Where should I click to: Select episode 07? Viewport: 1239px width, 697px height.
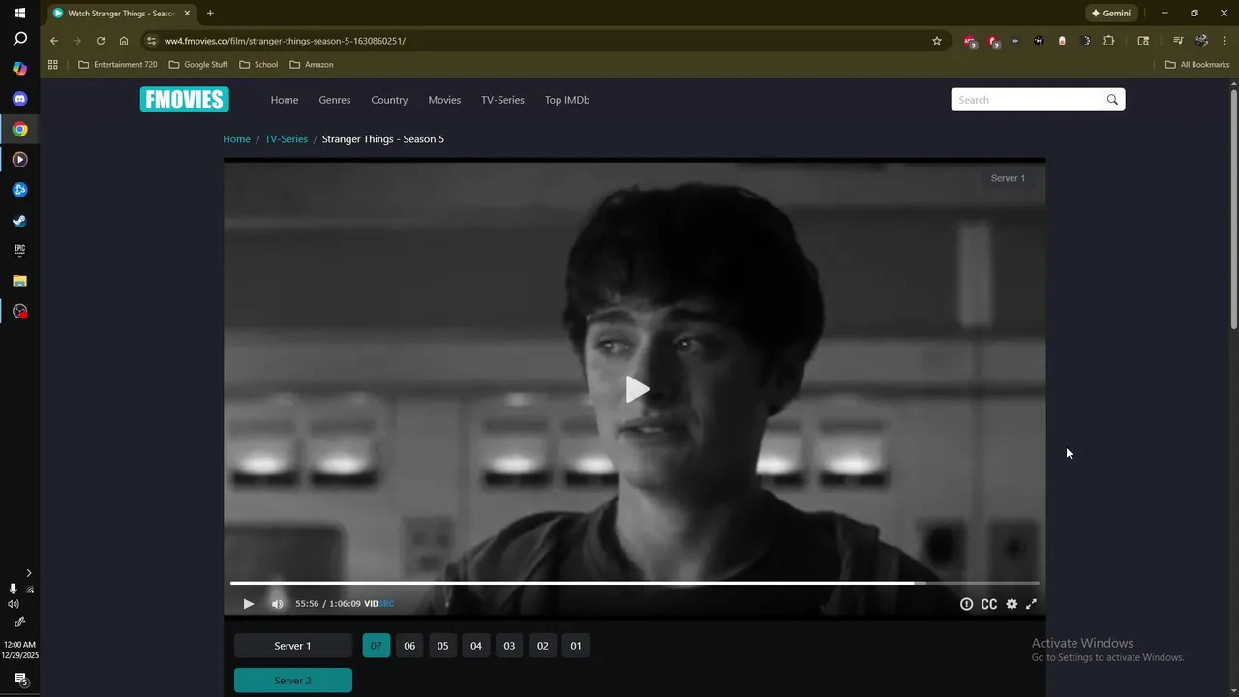(x=377, y=646)
